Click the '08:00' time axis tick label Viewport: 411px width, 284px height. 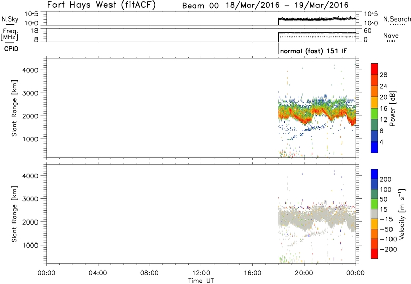[x=150, y=273]
